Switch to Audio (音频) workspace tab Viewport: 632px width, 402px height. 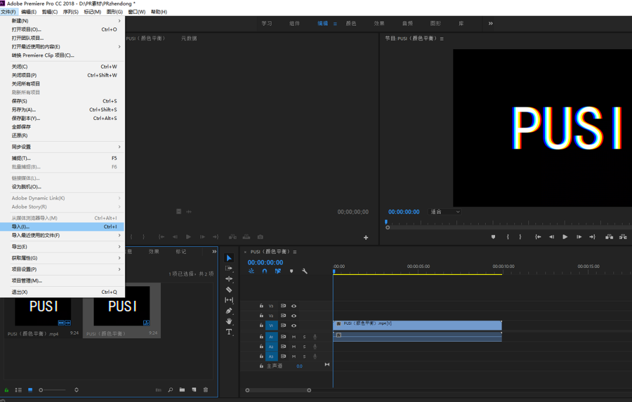point(407,23)
